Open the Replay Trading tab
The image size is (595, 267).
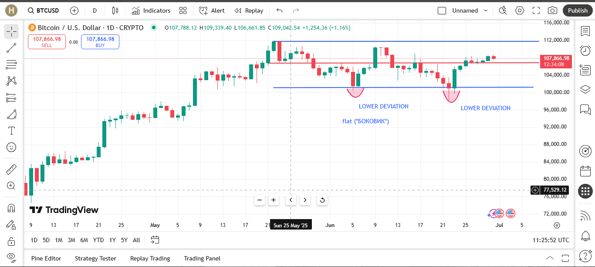(150, 258)
